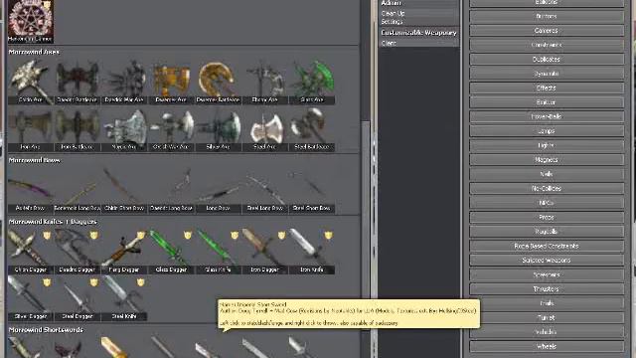636x358 pixels.
Task: Click the Nails category button
Action: (547, 174)
